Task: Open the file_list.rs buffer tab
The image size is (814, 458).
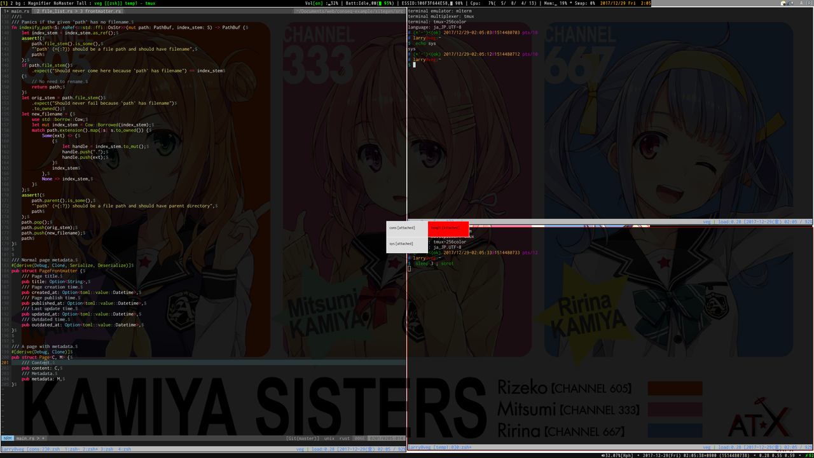Action: (56, 11)
